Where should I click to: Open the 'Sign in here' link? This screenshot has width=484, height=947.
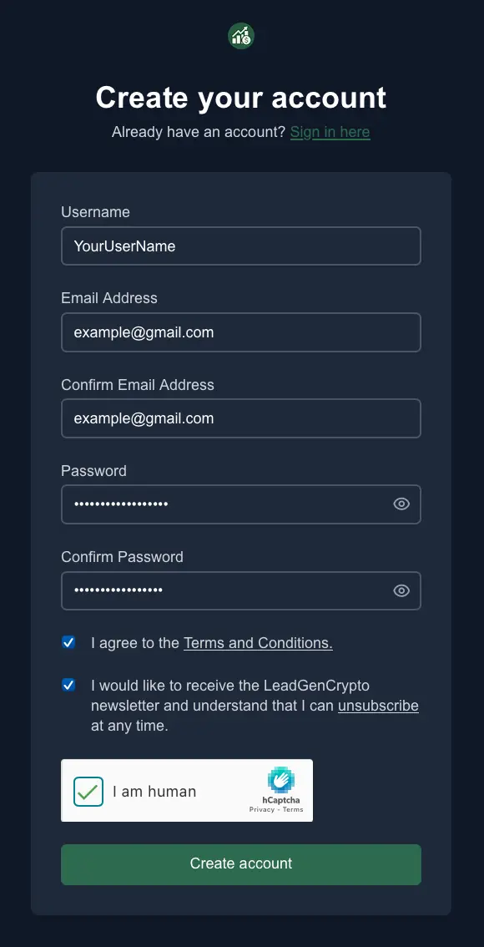pyautogui.click(x=330, y=132)
